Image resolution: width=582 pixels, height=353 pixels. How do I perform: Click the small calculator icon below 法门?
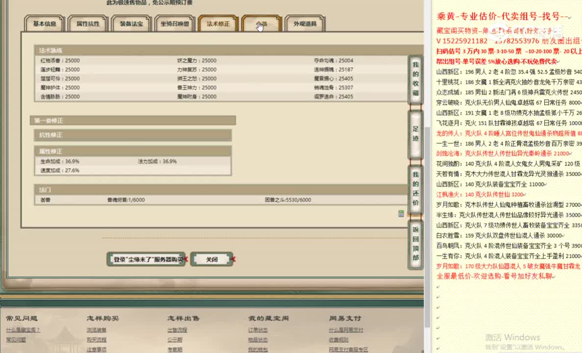[401, 213]
